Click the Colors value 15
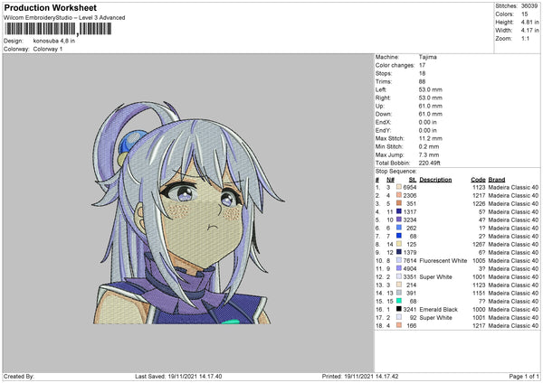The width and height of the screenshot is (543, 383). coord(525,14)
